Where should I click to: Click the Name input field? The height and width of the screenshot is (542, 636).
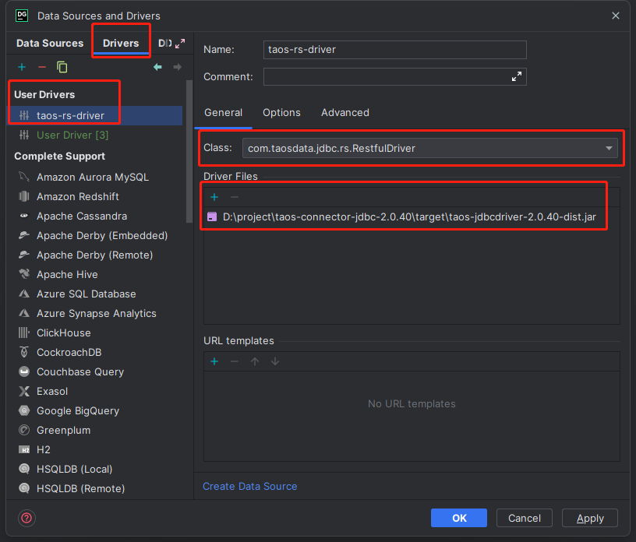(394, 50)
